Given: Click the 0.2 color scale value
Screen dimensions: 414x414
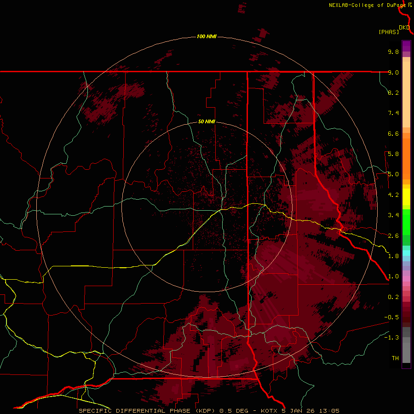Looking at the screenshot, I should tap(393, 297).
